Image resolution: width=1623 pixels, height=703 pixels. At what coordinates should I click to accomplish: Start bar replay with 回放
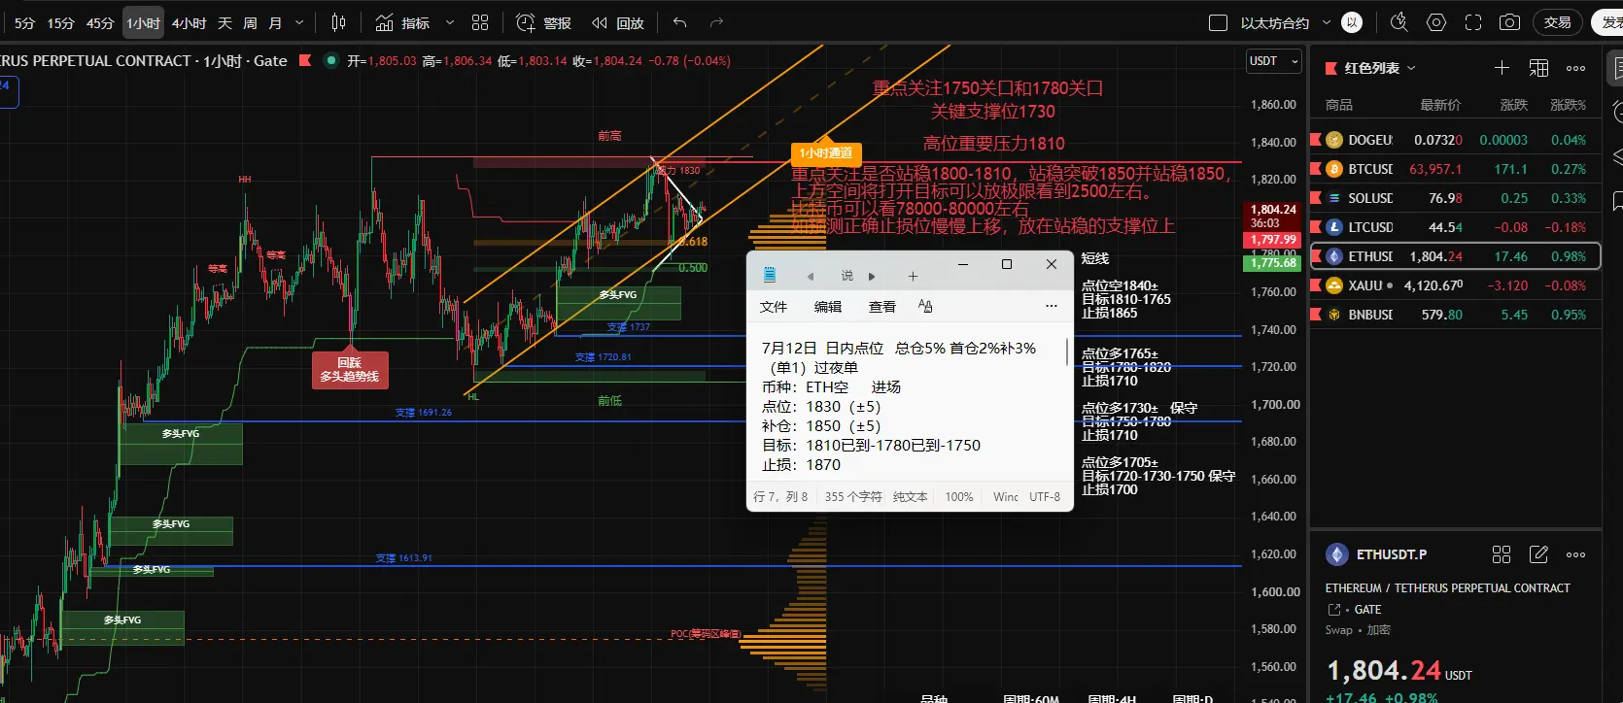tap(618, 22)
